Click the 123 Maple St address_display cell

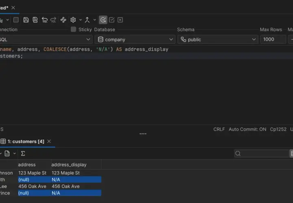[x=76, y=173]
